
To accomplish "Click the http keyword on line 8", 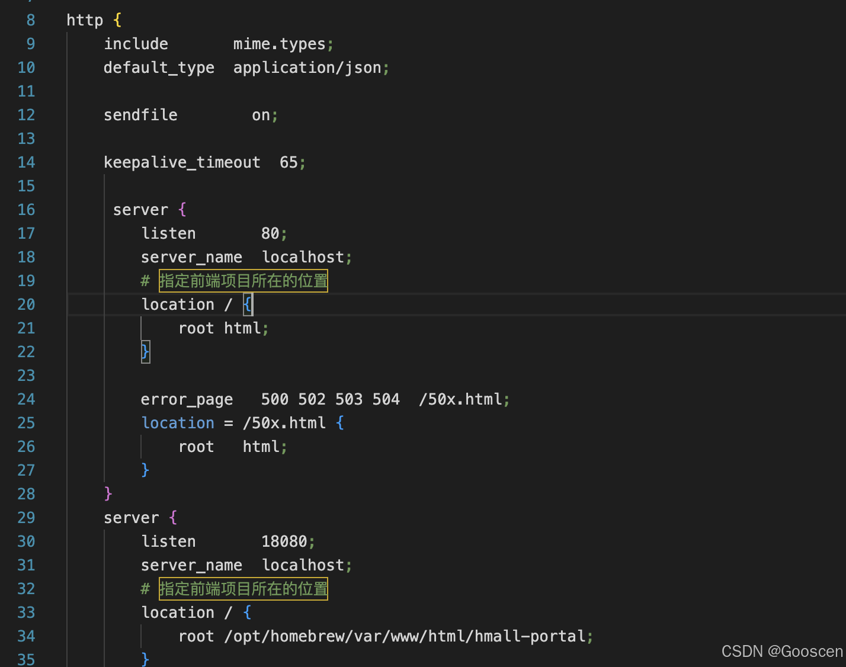I will tap(84, 20).
